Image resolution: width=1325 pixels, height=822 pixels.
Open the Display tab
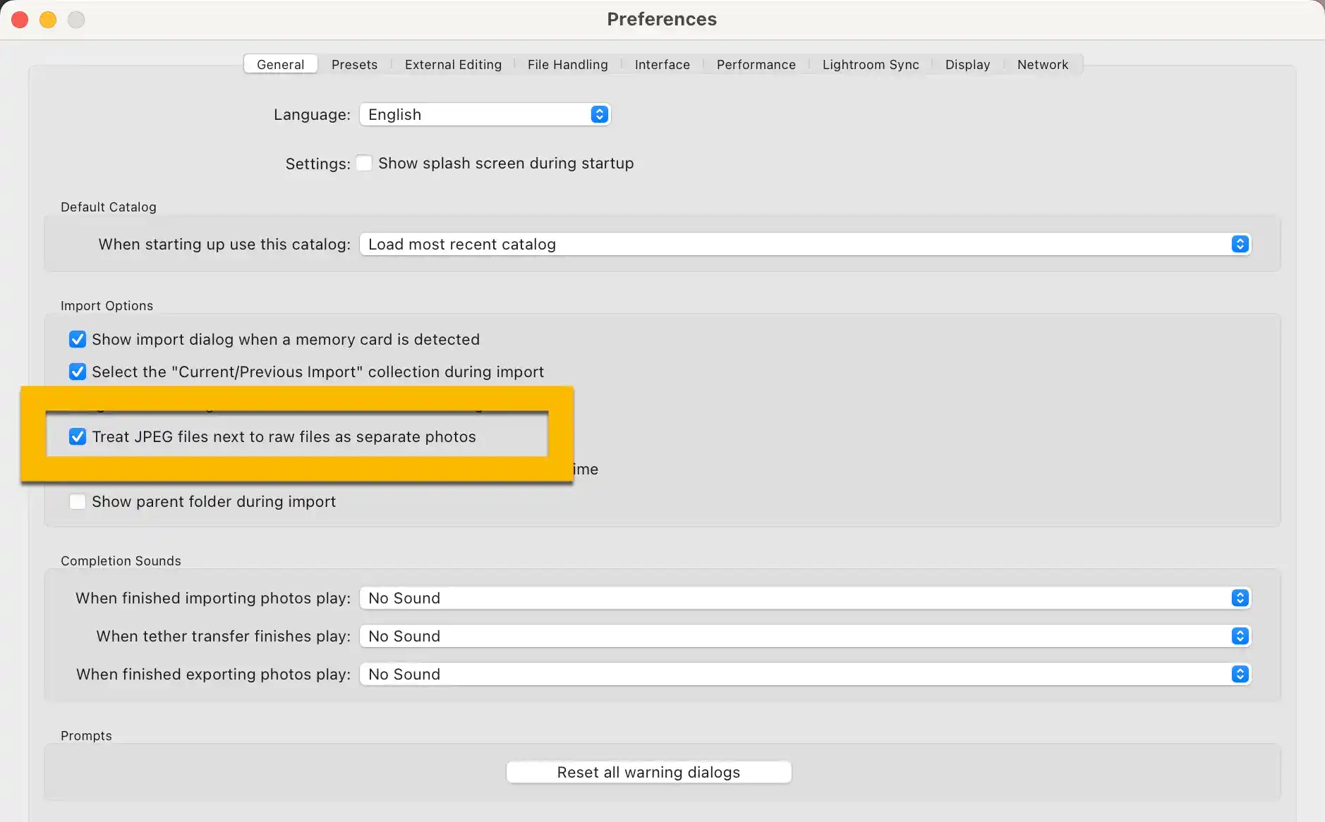tap(967, 64)
